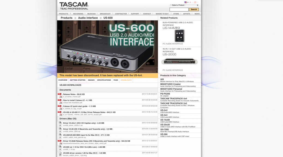Image resolution: width=283 pixels, height=157 pixels.
Task: Open the US-4x4 category link
Action: 164,115
